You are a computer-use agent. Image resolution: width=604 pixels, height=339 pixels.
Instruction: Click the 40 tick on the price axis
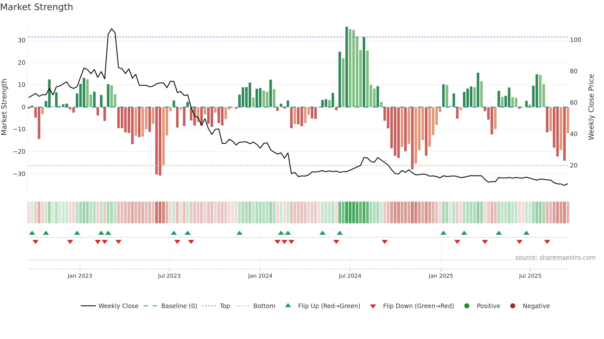tap(574, 134)
